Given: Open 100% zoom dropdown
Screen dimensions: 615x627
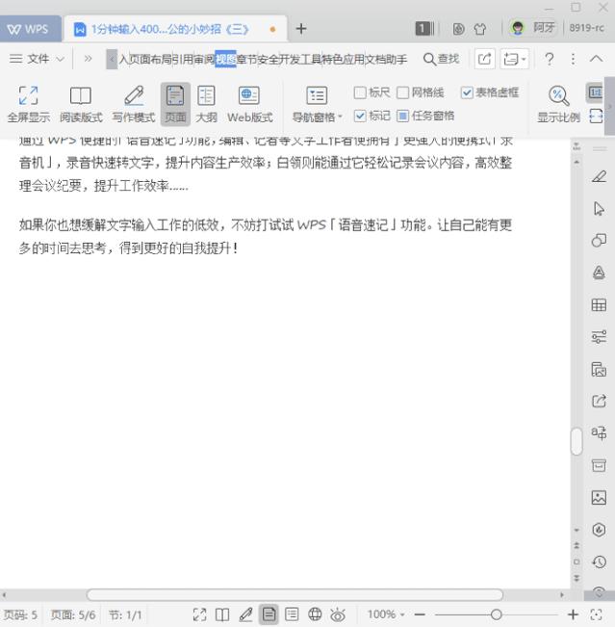Looking at the screenshot, I should pos(386,614).
